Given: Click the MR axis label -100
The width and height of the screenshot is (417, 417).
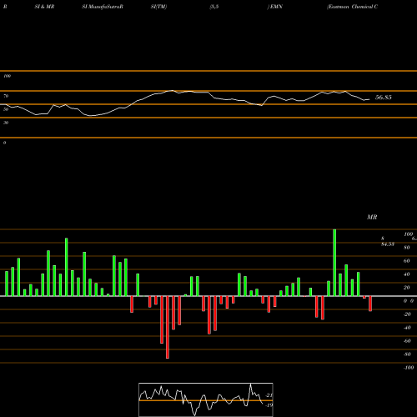Looking at the screenshot, I should pos(408,368).
